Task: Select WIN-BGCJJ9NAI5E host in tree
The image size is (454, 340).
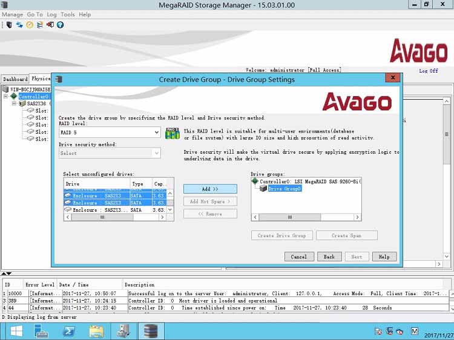Action: pyautogui.click(x=30, y=90)
